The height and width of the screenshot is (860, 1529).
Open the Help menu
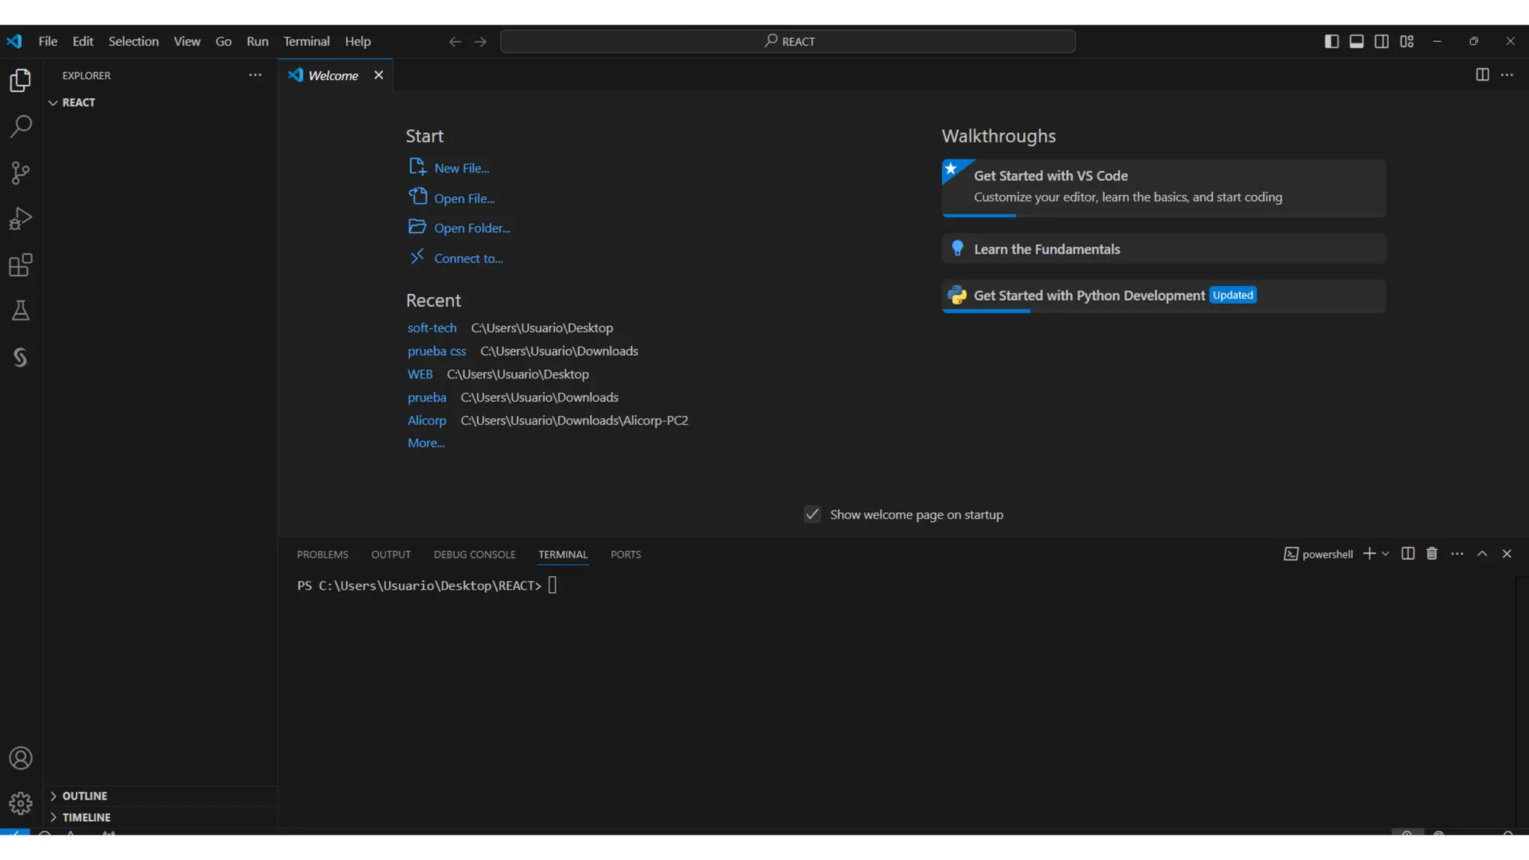tap(358, 42)
